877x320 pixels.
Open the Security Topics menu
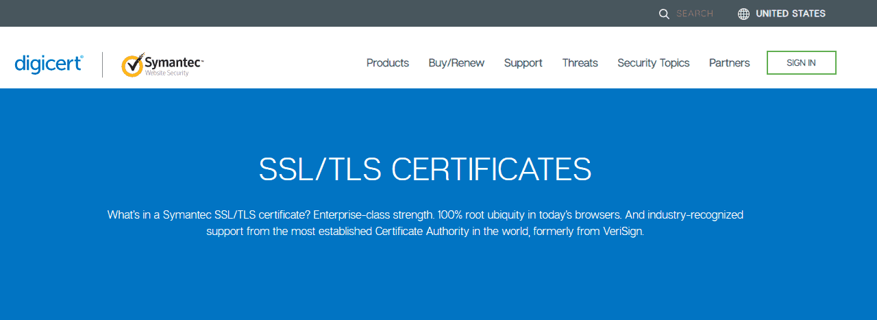coord(654,63)
